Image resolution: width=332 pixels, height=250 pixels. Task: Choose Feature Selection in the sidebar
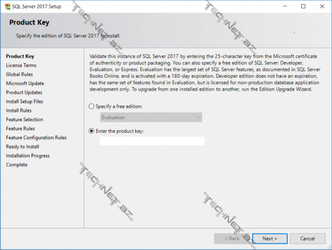point(25,120)
